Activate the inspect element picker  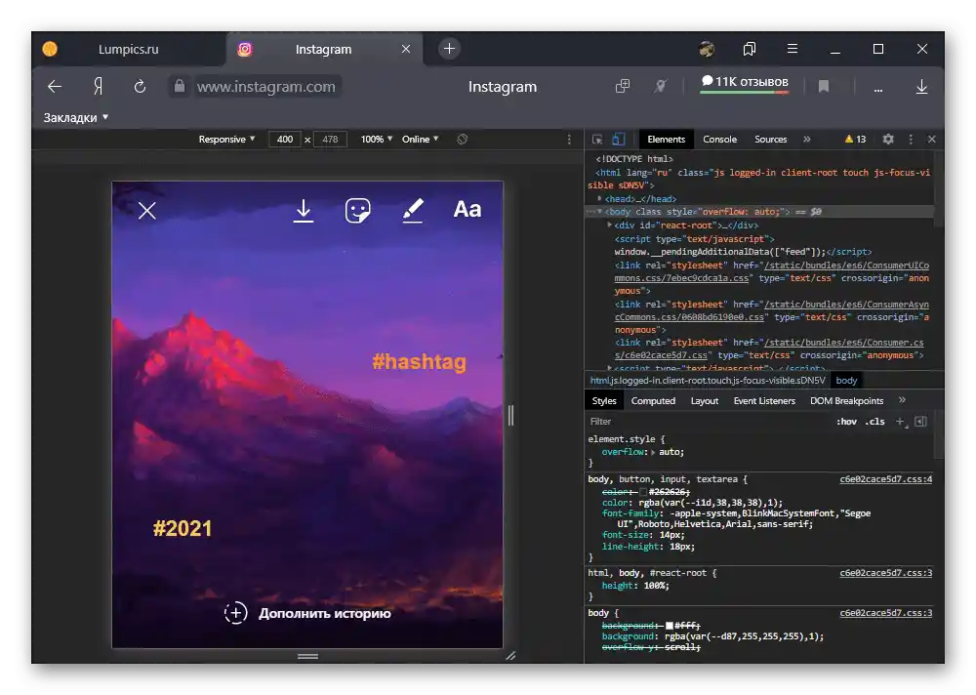597,140
